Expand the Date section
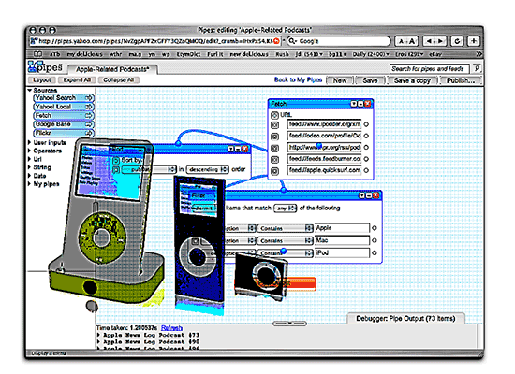The width and height of the screenshot is (515, 374). tap(30, 176)
